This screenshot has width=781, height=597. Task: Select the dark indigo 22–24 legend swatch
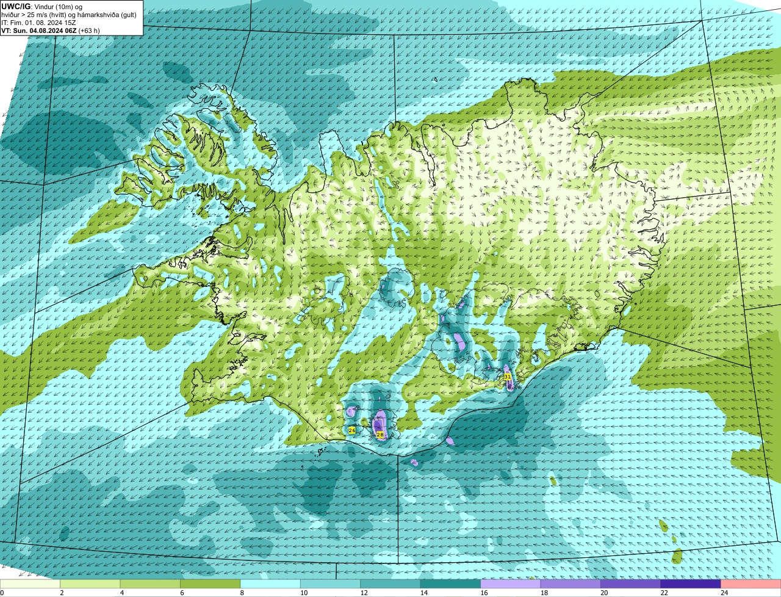click(691, 584)
